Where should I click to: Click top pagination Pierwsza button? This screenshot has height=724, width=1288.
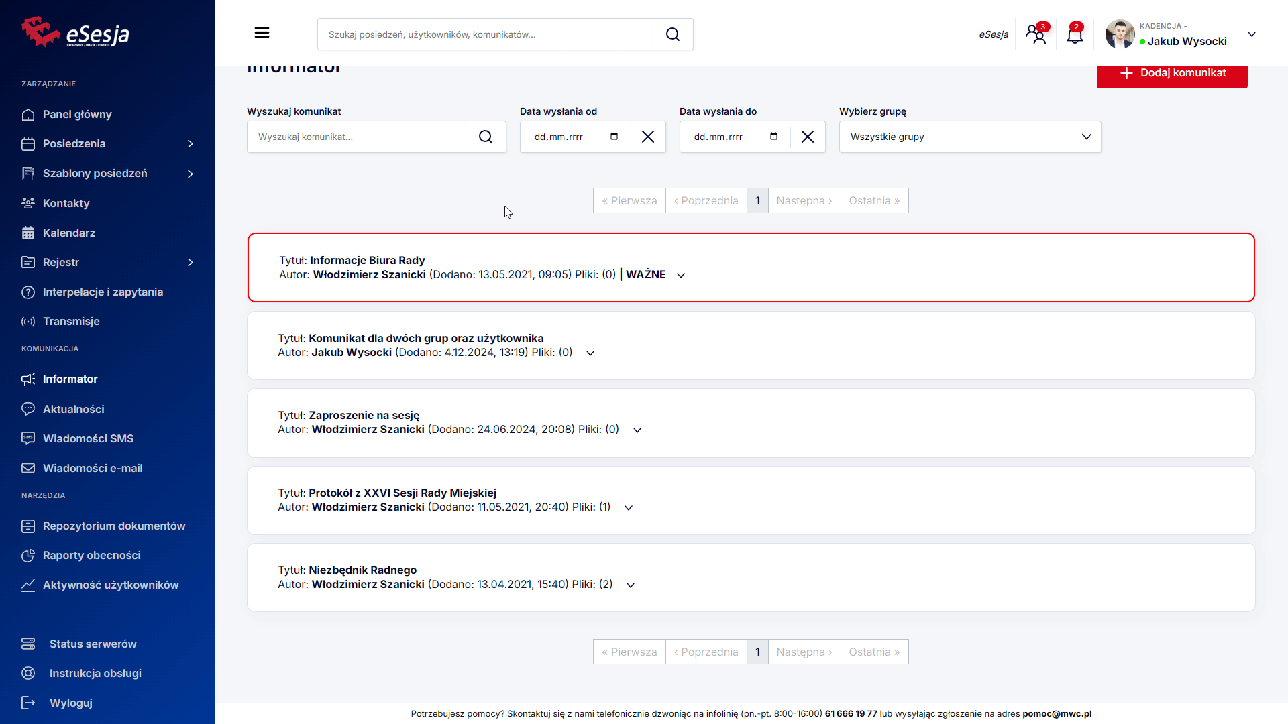629,200
